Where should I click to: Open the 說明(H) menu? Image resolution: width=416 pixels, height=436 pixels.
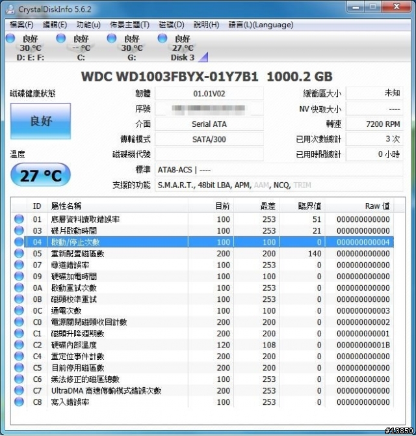click(x=206, y=25)
